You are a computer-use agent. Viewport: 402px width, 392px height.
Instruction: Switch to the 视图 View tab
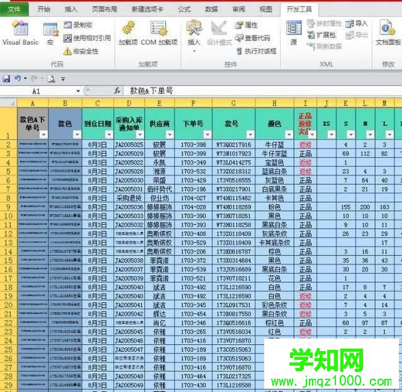tap(266, 9)
